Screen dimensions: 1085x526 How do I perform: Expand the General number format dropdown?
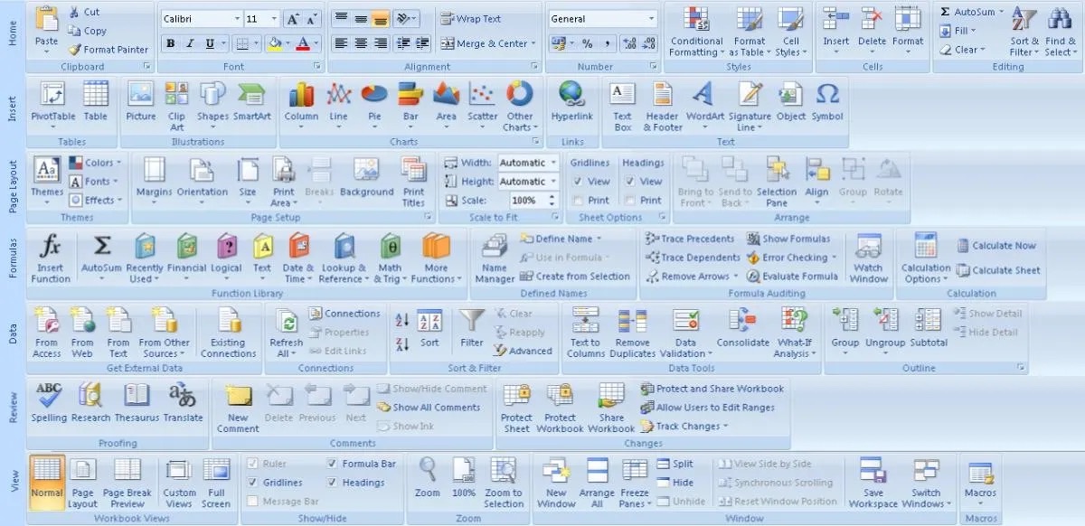tap(651, 19)
